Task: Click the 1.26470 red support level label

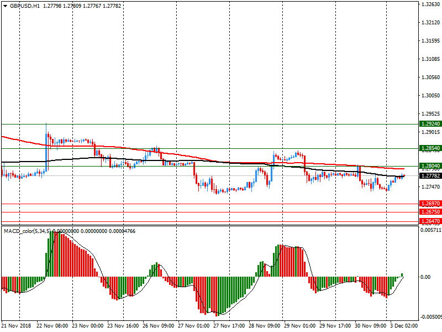Action: 430,221
